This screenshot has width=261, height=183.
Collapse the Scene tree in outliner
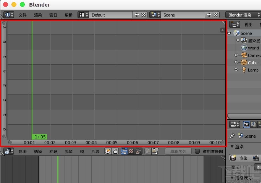tap(229, 33)
